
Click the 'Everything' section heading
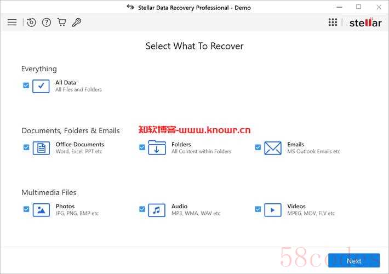click(39, 68)
